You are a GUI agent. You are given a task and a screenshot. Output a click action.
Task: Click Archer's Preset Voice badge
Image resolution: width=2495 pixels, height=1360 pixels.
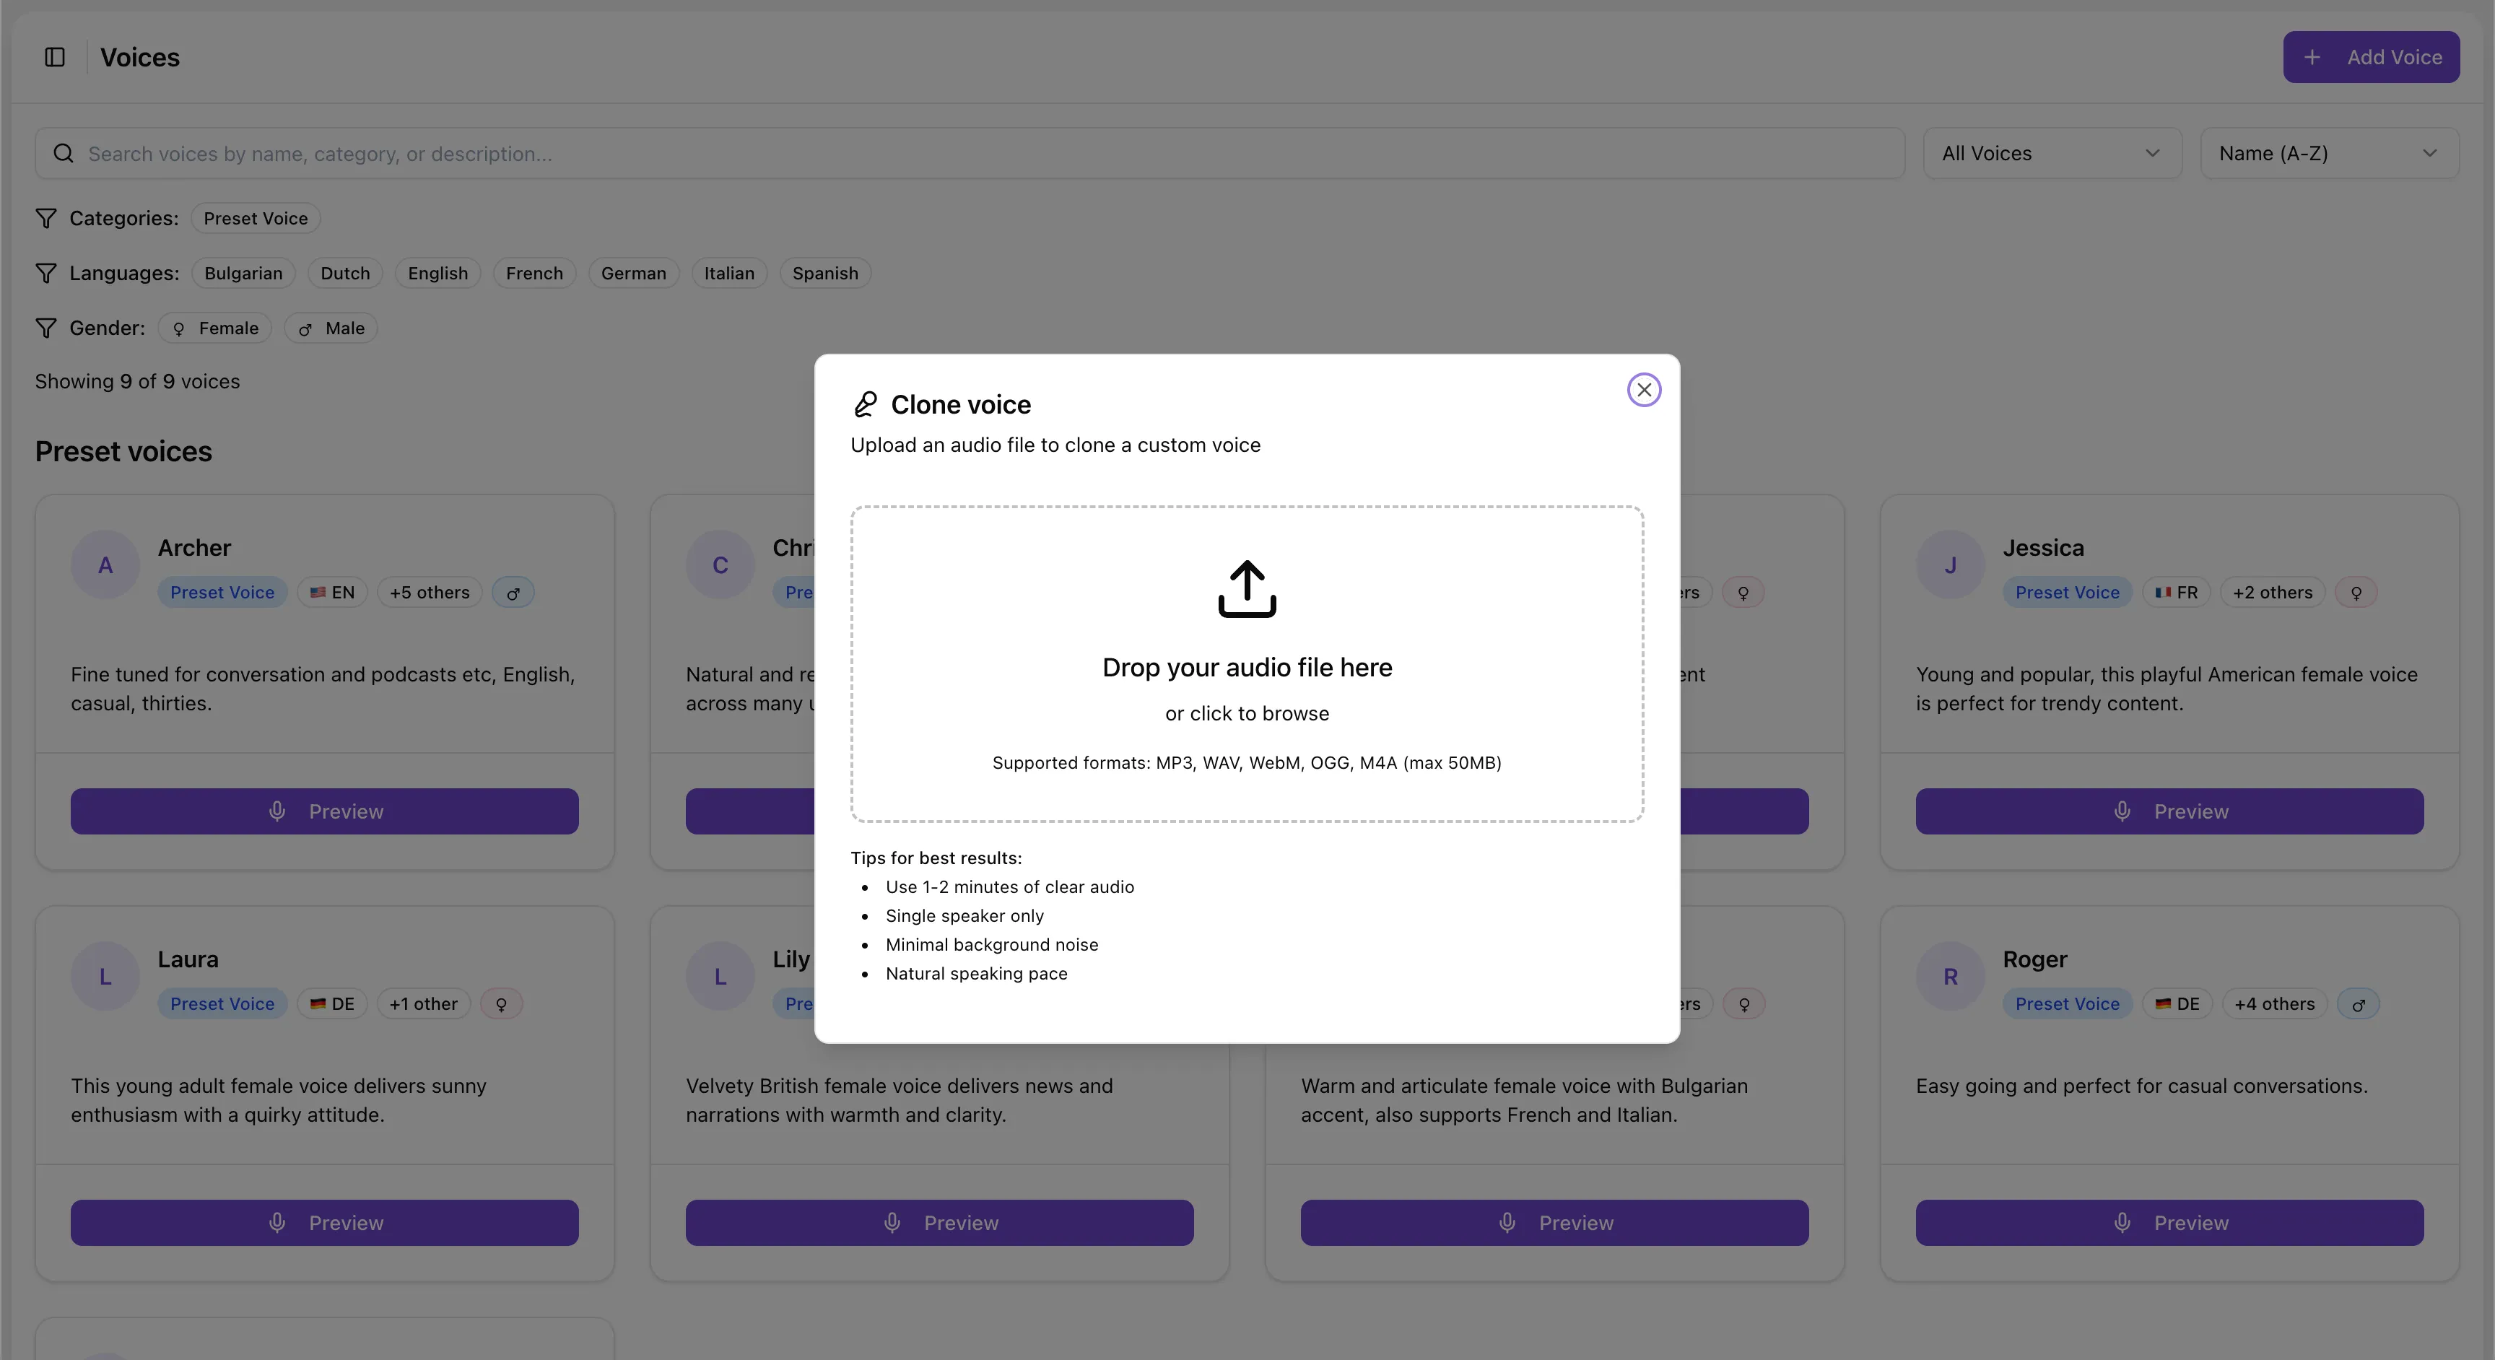[223, 593]
